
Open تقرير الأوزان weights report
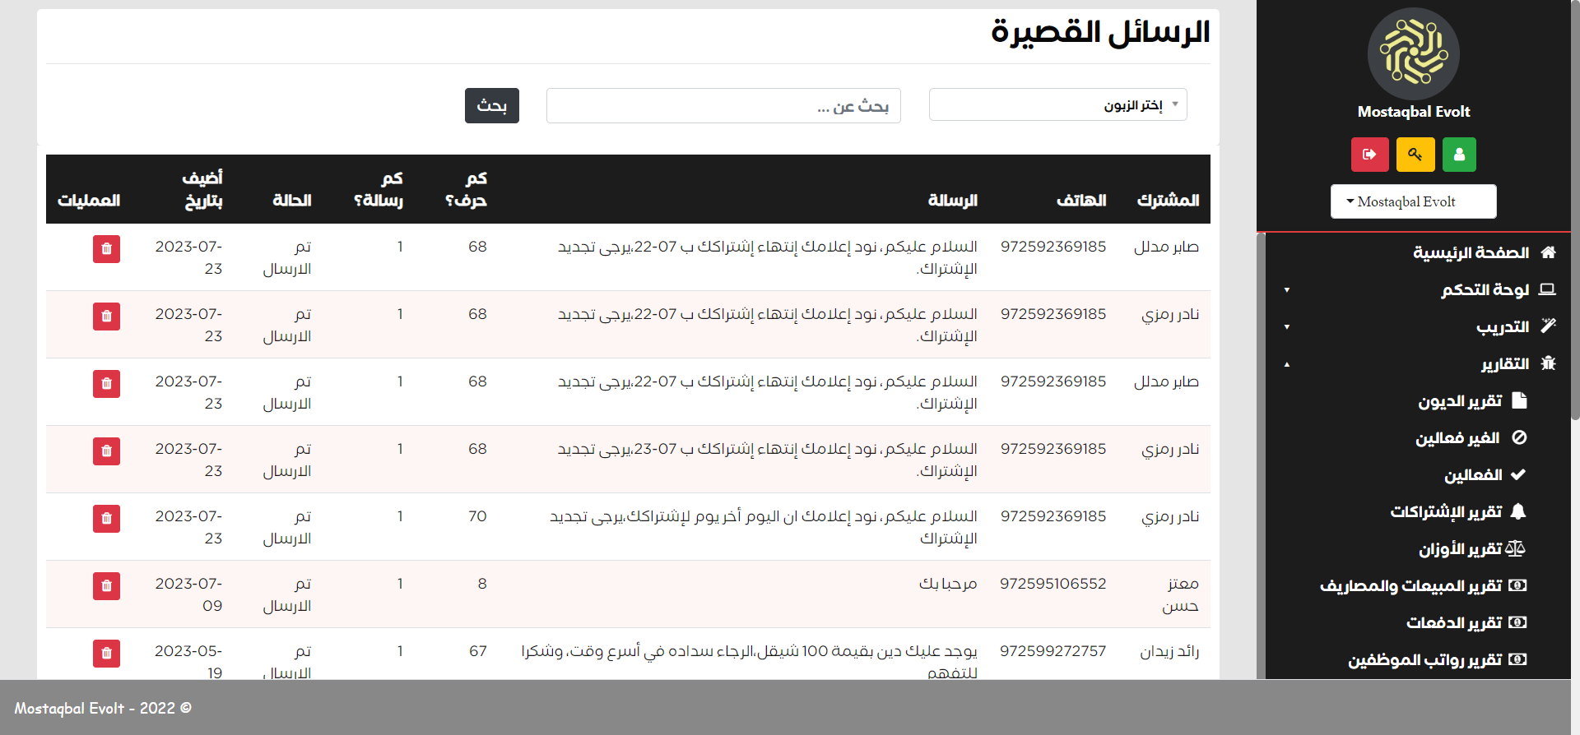coord(1460,548)
